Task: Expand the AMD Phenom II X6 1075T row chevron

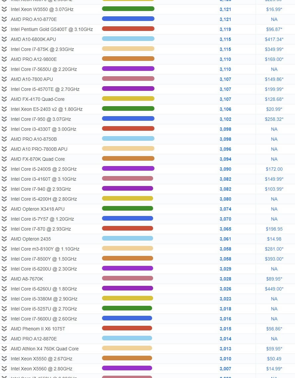Action: pyautogui.click(x=4, y=329)
